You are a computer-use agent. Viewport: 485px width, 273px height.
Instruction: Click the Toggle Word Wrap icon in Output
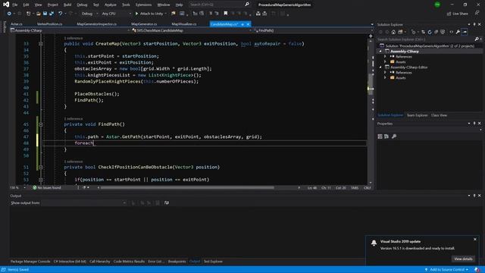167,203
